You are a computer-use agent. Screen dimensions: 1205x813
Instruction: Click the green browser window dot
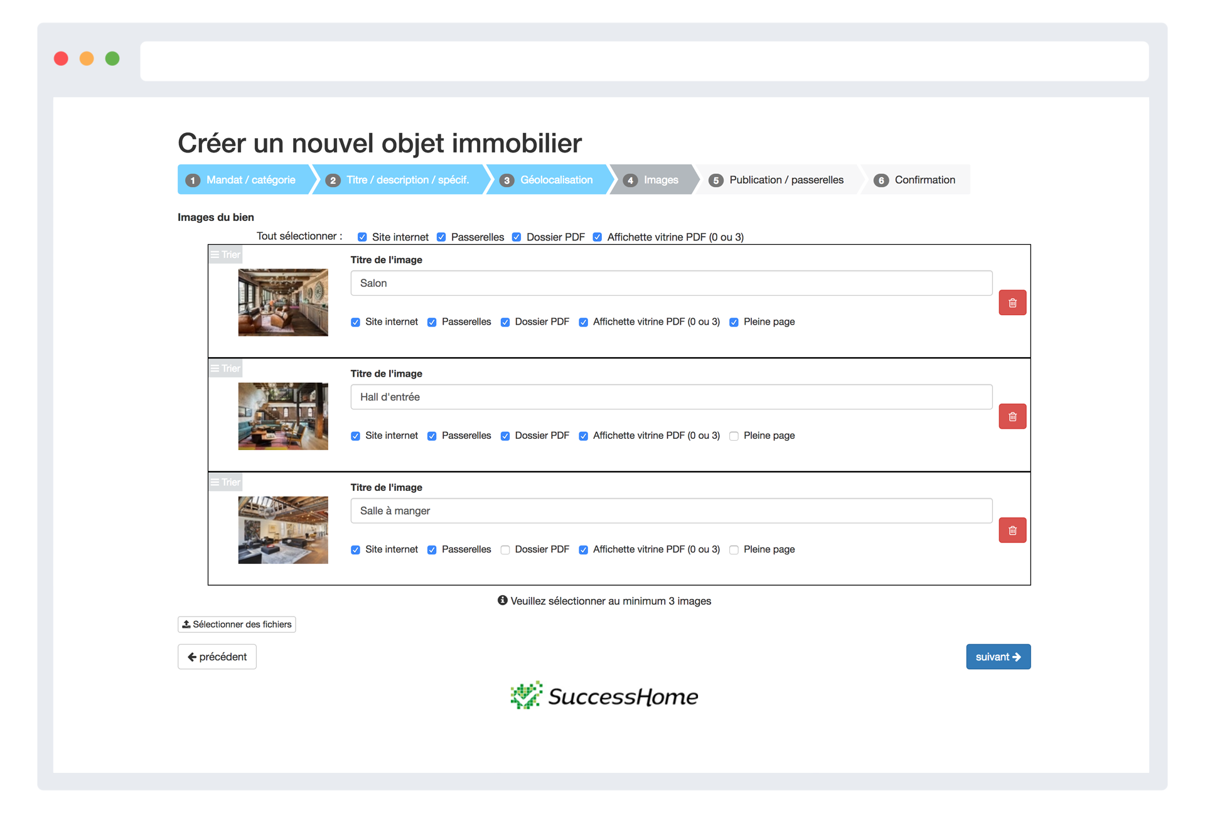pyautogui.click(x=112, y=58)
